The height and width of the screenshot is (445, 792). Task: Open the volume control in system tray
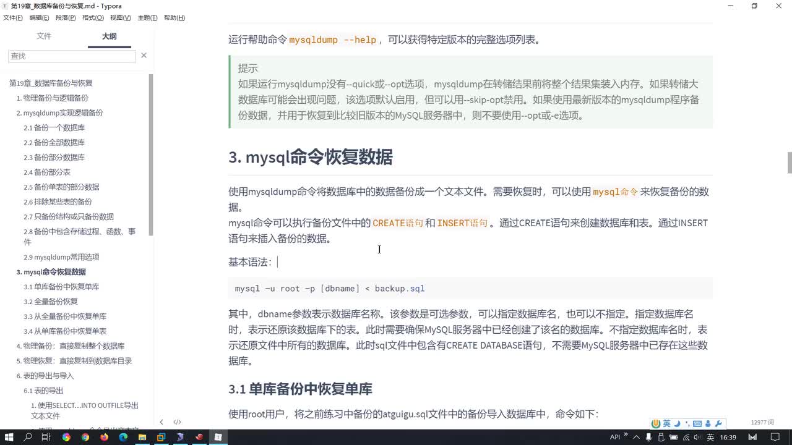tap(697, 437)
